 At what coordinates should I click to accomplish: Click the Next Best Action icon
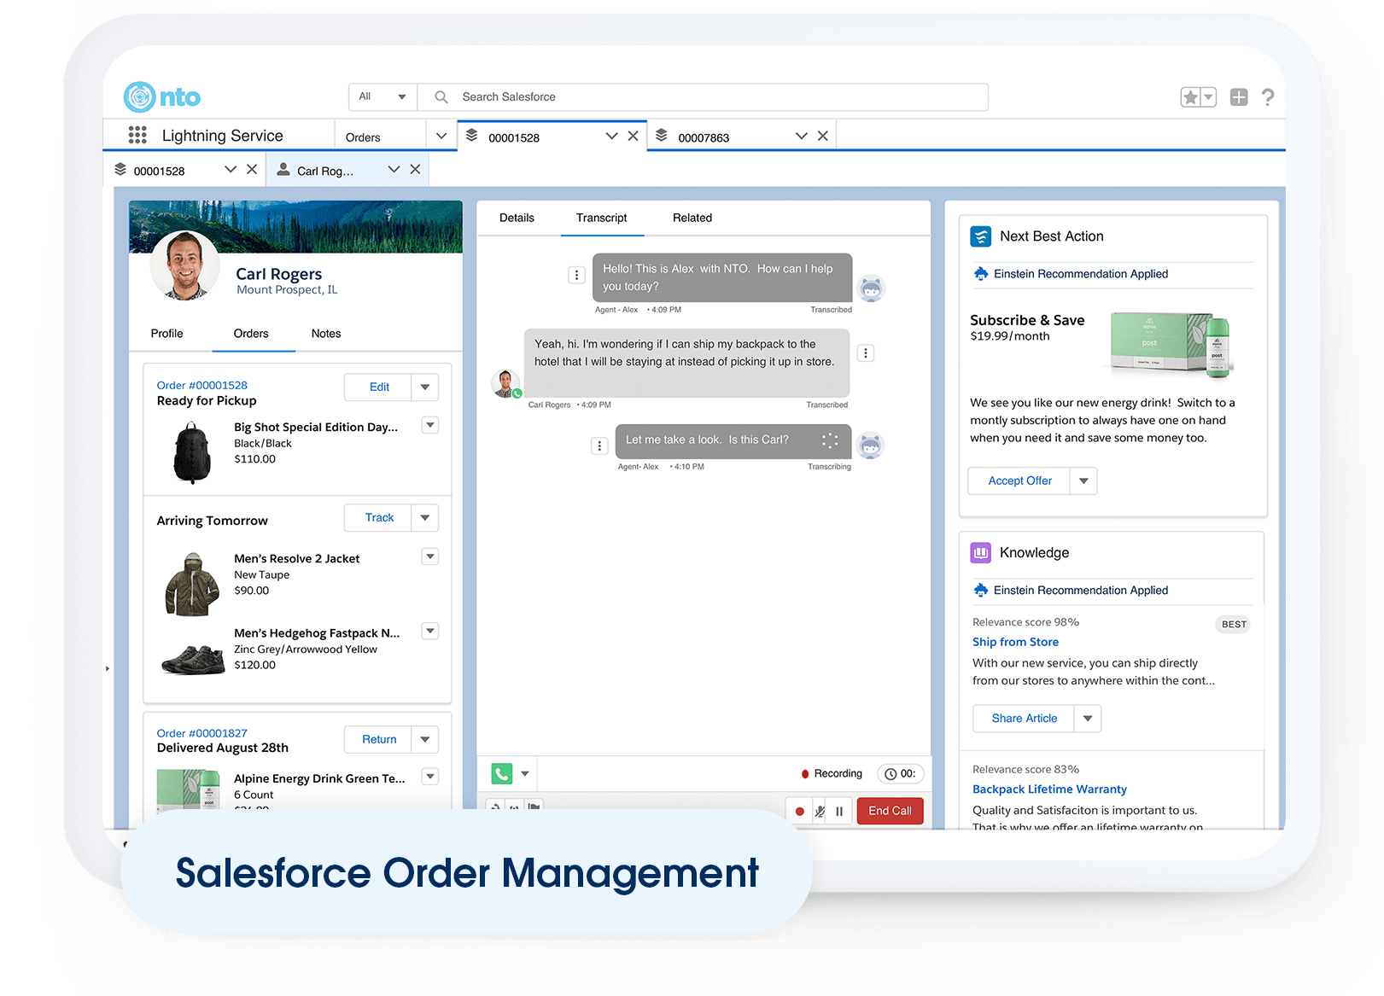click(x=981, y=236)
